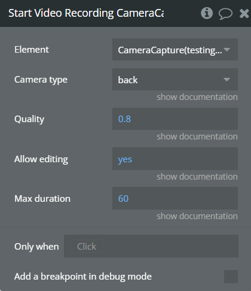
Task: Edit the Quality value 0.8
Action: [x=175, y=119]
